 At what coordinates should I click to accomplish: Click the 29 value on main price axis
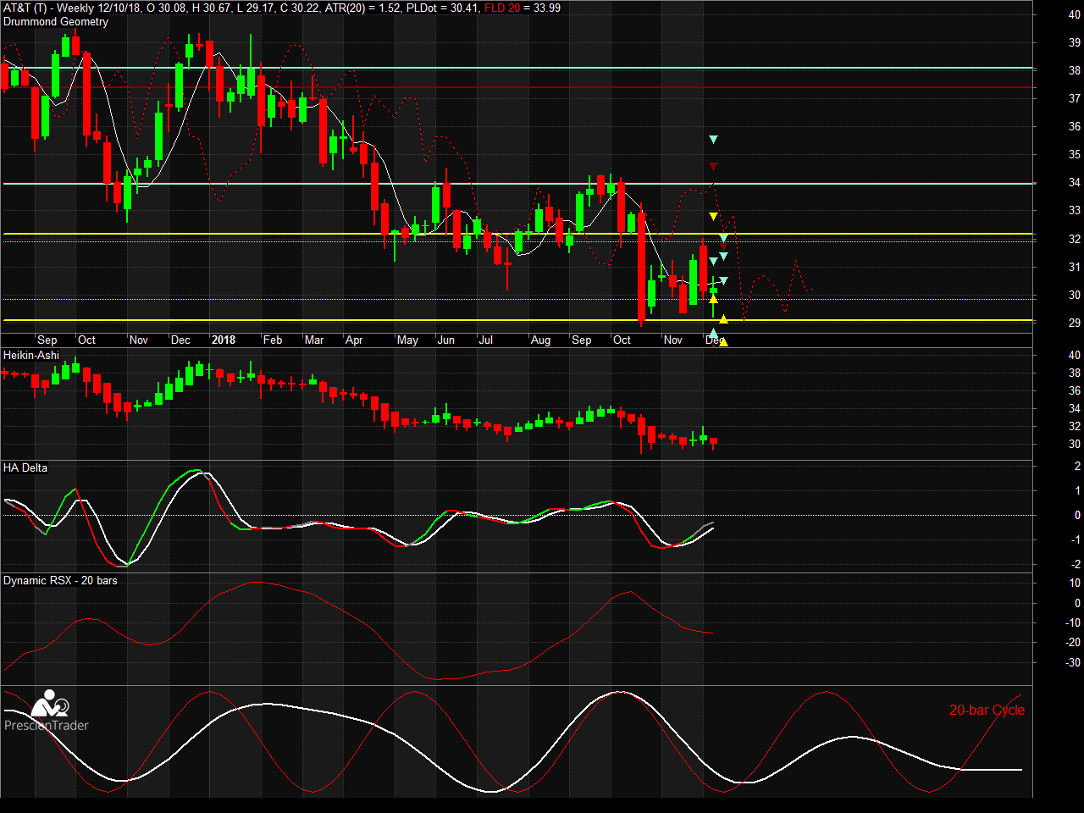pyautogui.click(x=1074, y=323)
